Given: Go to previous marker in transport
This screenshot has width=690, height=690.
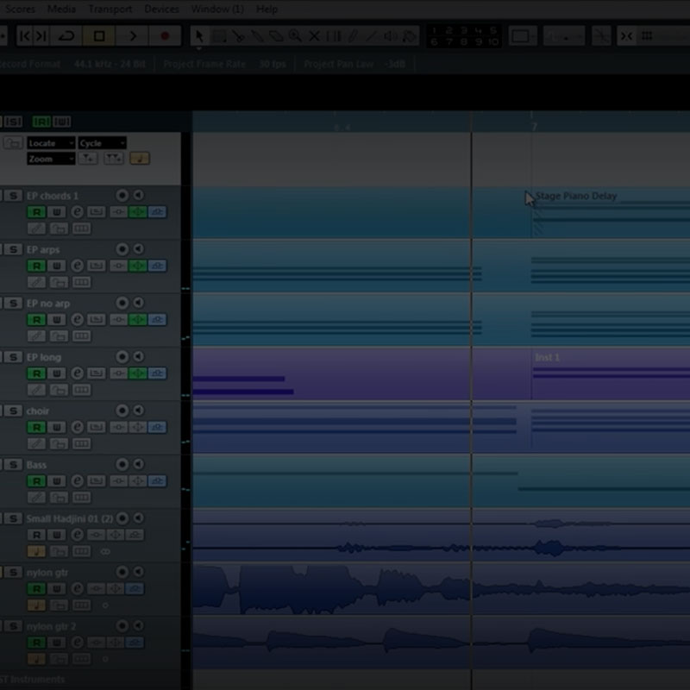Looking at the screenshot, I should pos(25,36).
